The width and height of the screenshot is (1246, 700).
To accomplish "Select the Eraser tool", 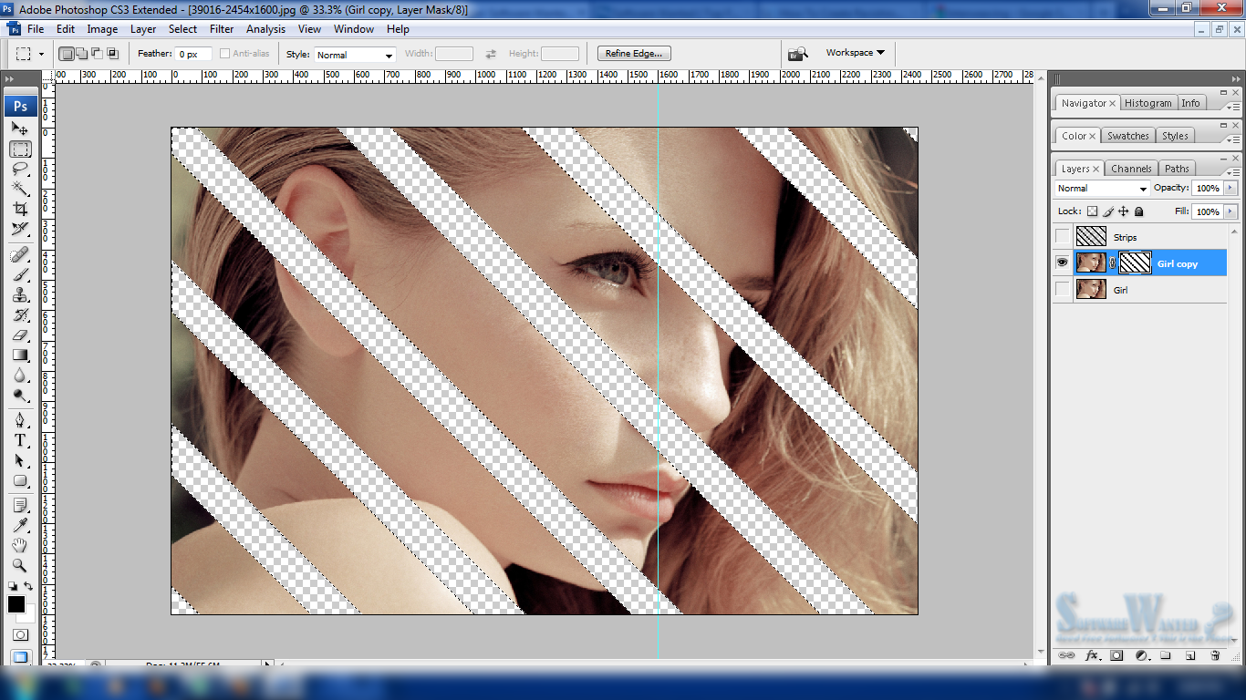I will pos(20,335).
